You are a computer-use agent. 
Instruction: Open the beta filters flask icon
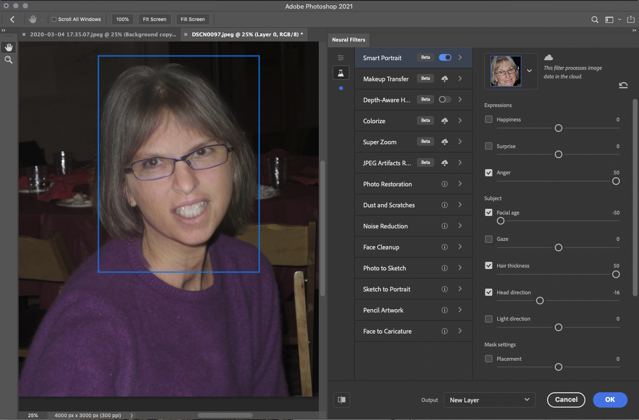(x=341, y=73)
